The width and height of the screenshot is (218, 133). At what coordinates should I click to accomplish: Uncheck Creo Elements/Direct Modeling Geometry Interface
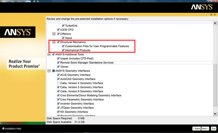coord(58,95)
